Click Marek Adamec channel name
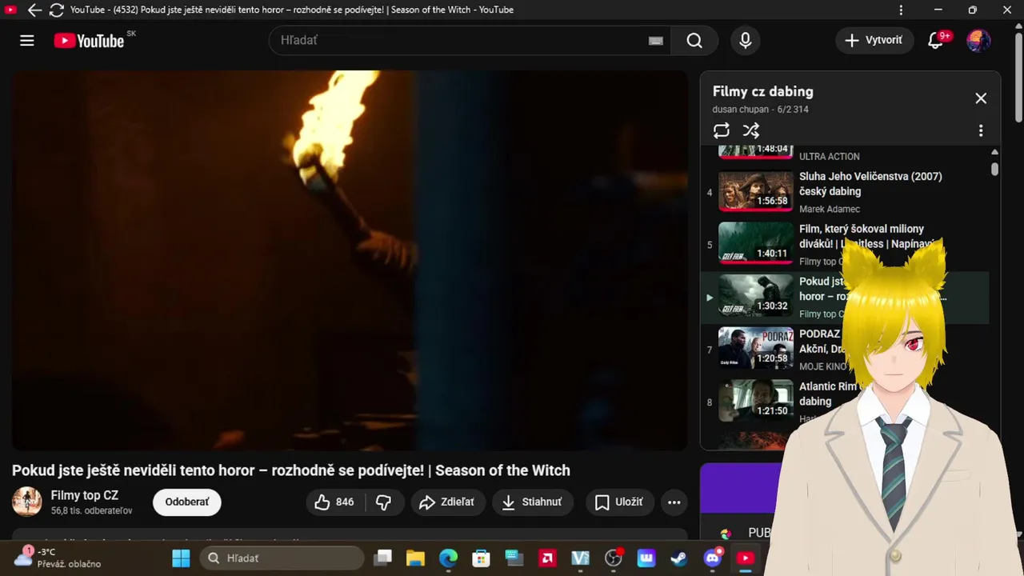Viewport: 1024px width, 576px height. tap(830, 209)
